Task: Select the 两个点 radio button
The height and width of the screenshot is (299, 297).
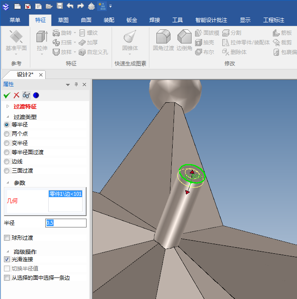Action: [7, 134]
